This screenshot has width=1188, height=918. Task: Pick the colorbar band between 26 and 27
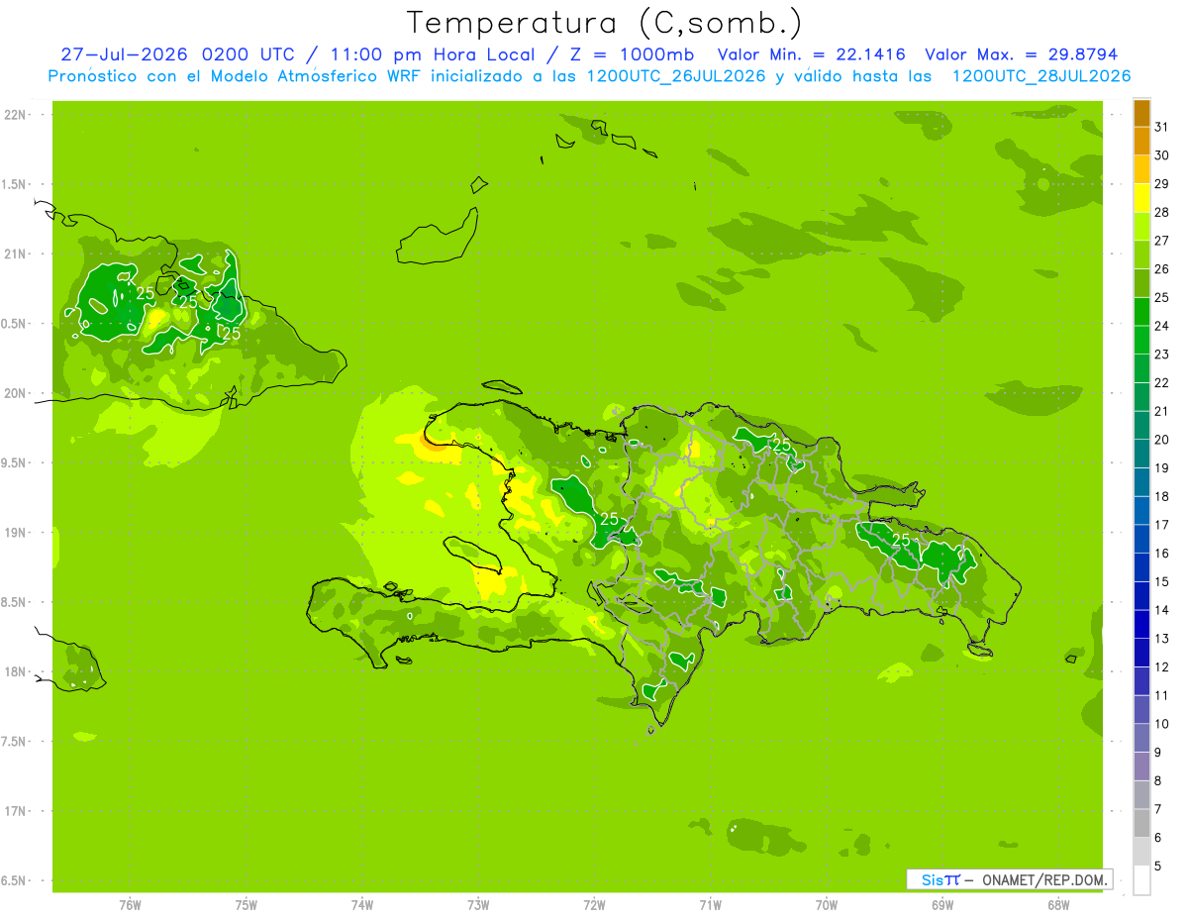pos(1141,255)
